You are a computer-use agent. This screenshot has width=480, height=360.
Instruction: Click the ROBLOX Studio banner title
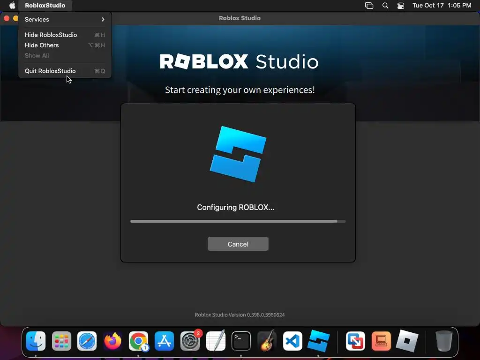click(239, 61)
